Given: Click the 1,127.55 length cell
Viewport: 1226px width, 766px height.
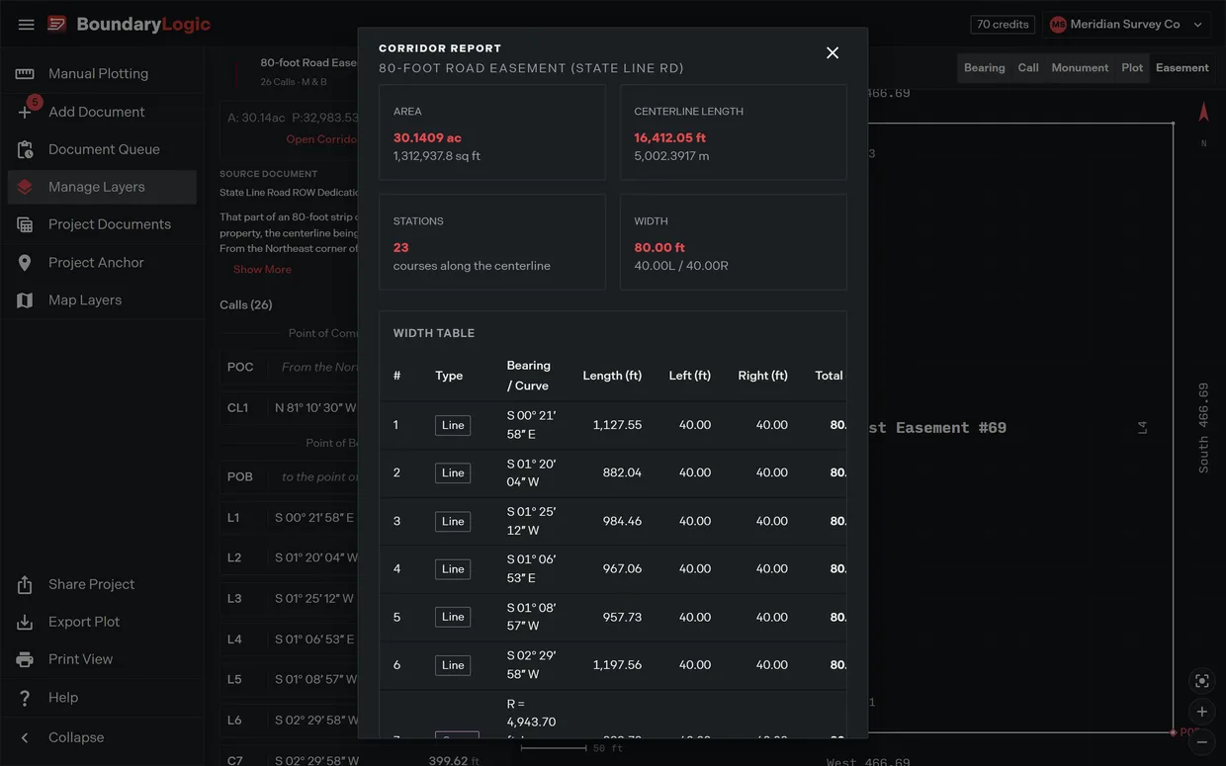Looking at the screenshot, I should point(617,425).
